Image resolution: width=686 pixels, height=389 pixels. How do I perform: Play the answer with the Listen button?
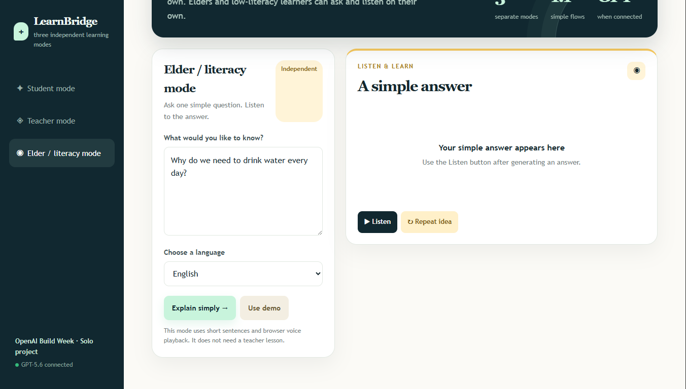tap(378, 222)
